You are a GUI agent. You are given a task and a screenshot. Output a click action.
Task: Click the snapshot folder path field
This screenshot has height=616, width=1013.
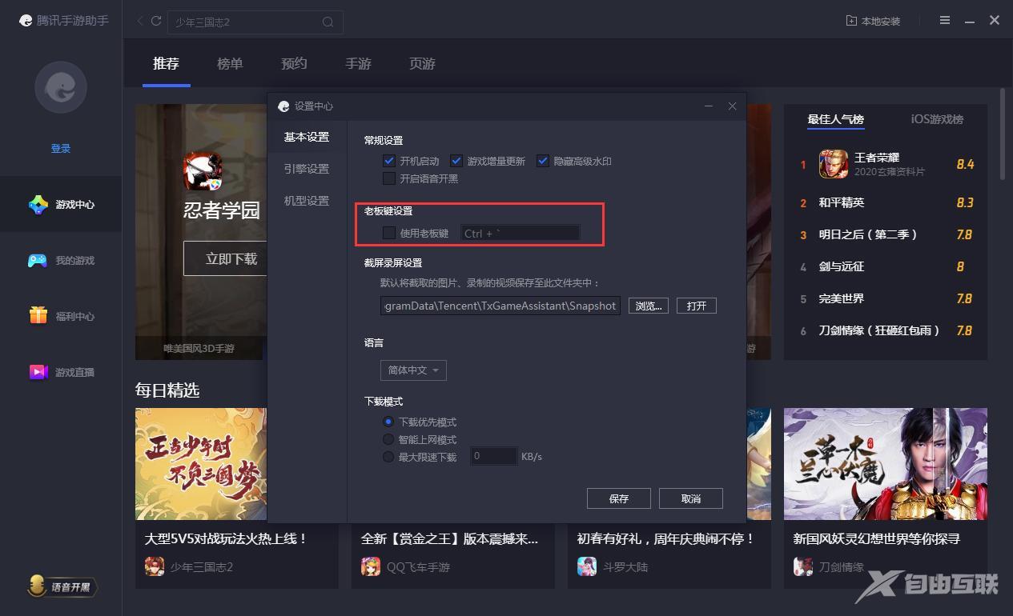pos(500,306)
